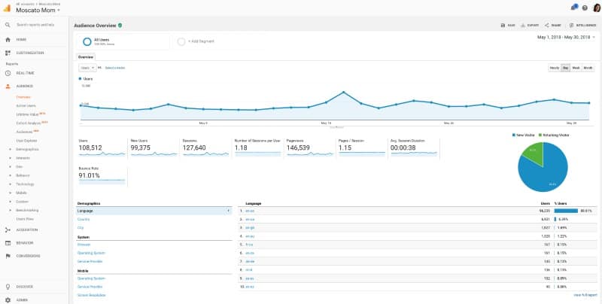602x304 pixels.
Task: Click the blue New Visitor legend swatch
Action: point(514,135)
